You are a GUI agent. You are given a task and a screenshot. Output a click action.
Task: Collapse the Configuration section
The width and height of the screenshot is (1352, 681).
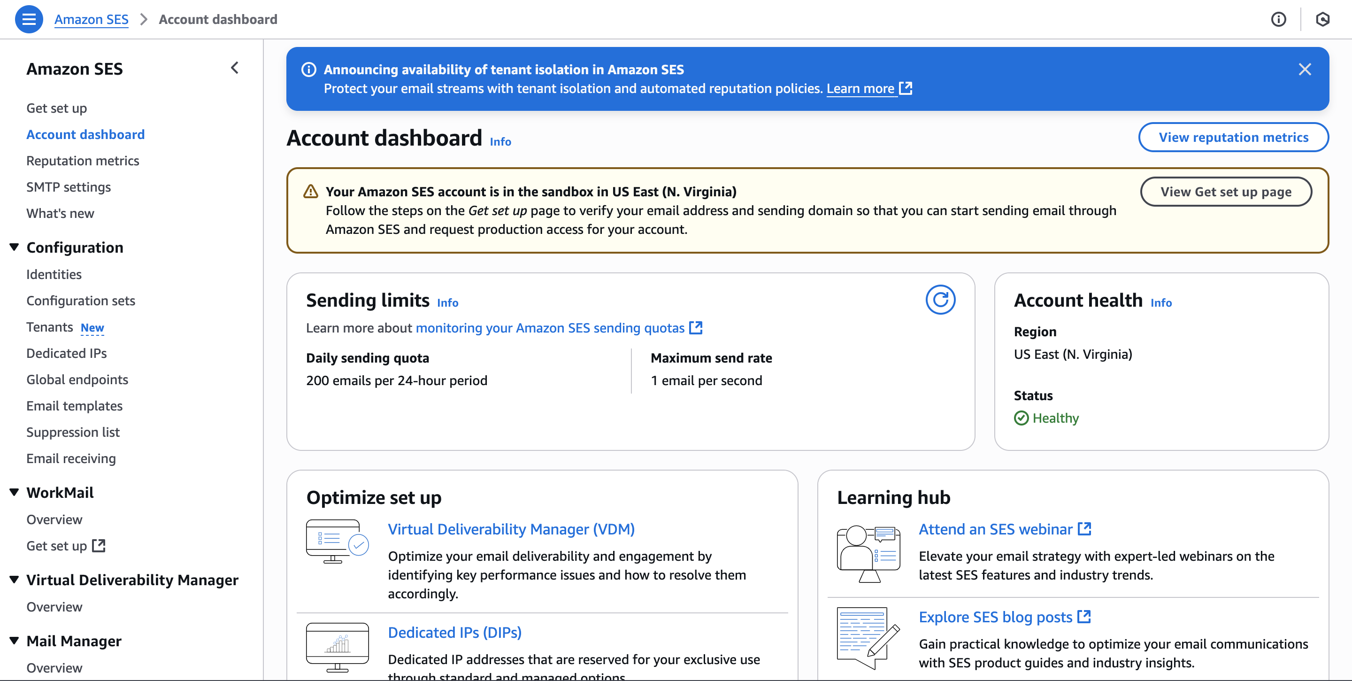tap(14, 247)
